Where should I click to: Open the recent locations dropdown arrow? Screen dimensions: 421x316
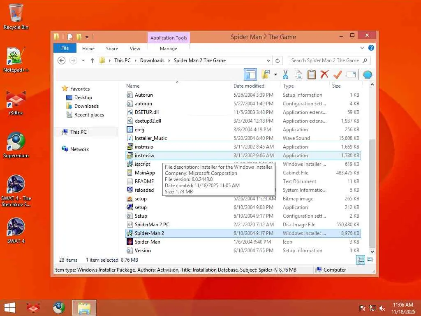[x=83, y=60]
